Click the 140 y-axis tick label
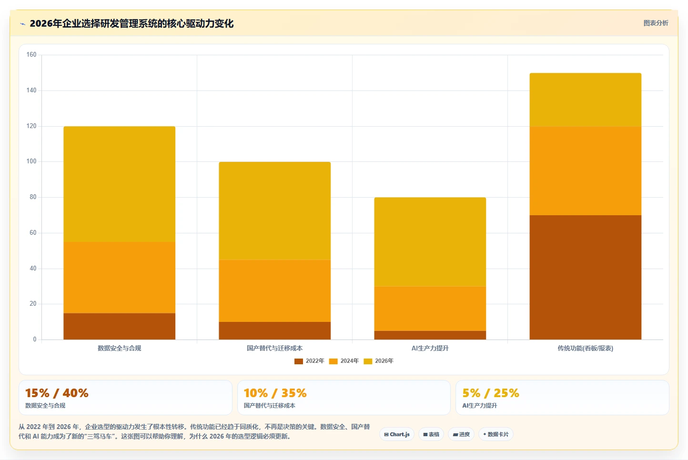Screen dimensions: 688x460 coord(31,90)
